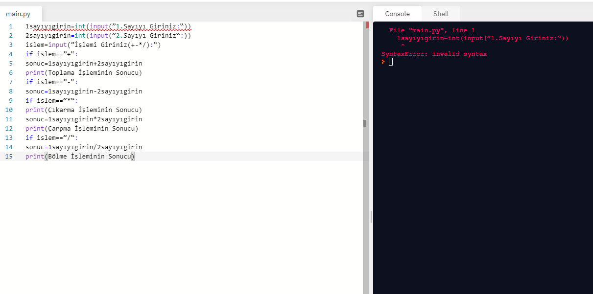This screenshot has height=294, width=593.
Task: Click the line 'if islem=="-":'
Action: point(51,82)
